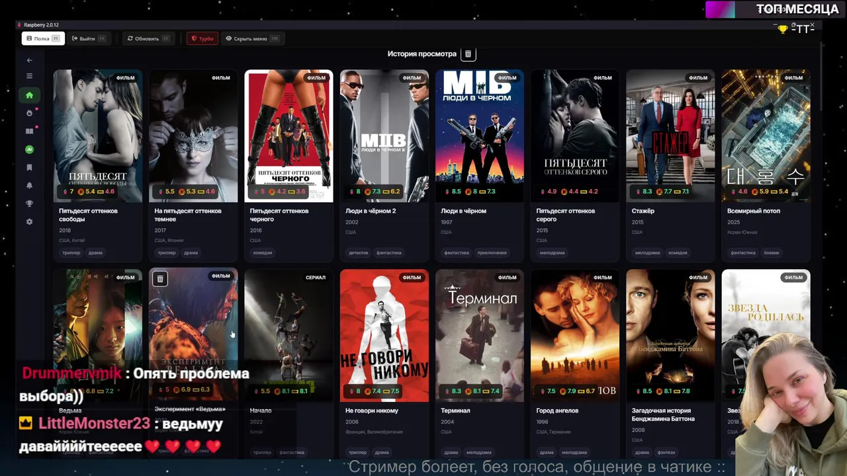Toggle Скрыть меню eye button

tap(252, 38)
